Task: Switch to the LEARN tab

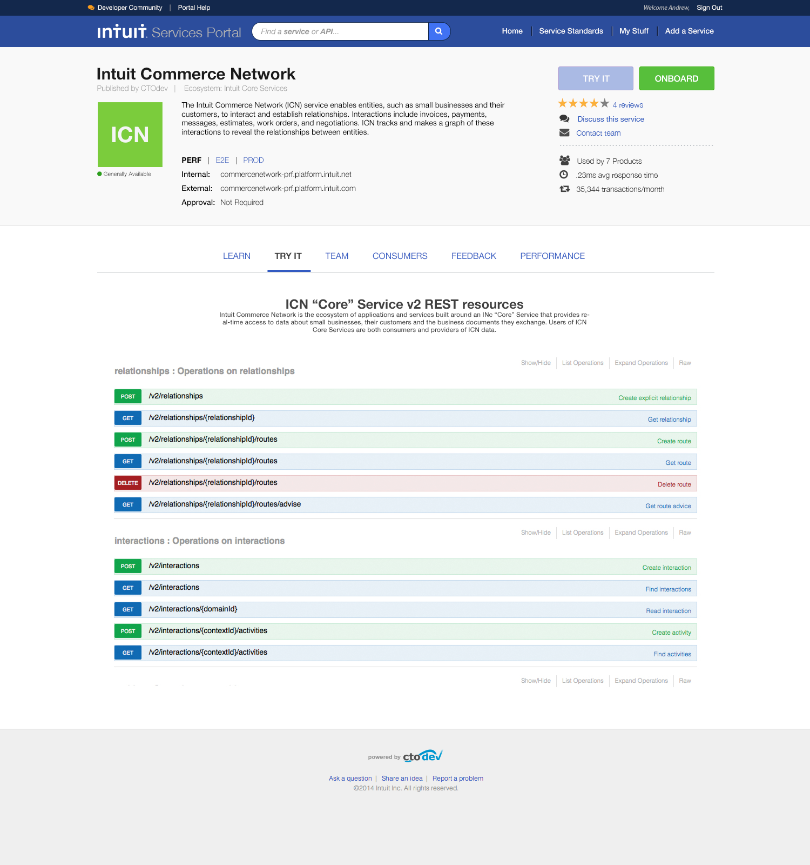Action: coord(237,256)
